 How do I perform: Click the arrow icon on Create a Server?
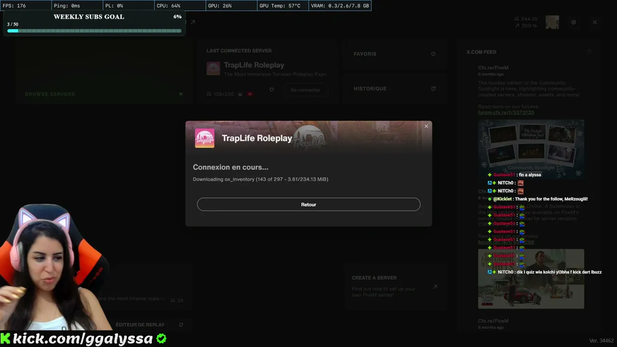click(435, 287)
